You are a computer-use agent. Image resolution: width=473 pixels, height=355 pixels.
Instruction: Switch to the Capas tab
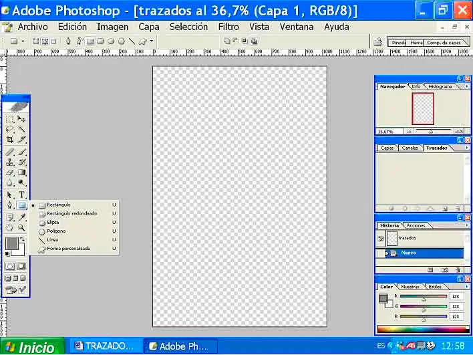[386, 148]
